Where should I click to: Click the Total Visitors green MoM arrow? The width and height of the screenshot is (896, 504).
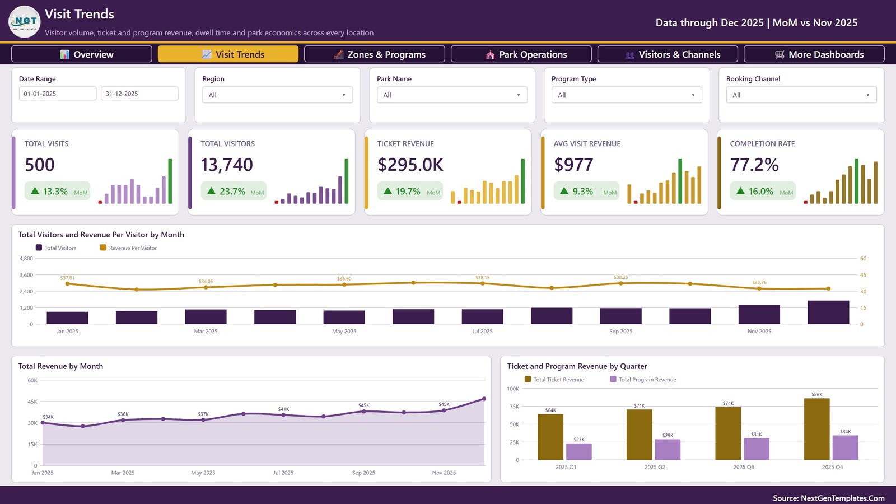(211, 191)
